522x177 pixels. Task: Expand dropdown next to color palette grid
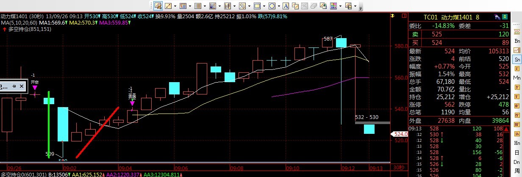(340, 6)
